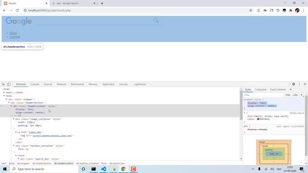The width and height of the screenshot is (308, 173).
Task: Click the browser back arrow
Action: pos(4,11)
